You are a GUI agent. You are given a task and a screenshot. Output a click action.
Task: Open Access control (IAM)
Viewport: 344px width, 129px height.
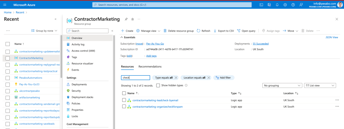point(83,51)
